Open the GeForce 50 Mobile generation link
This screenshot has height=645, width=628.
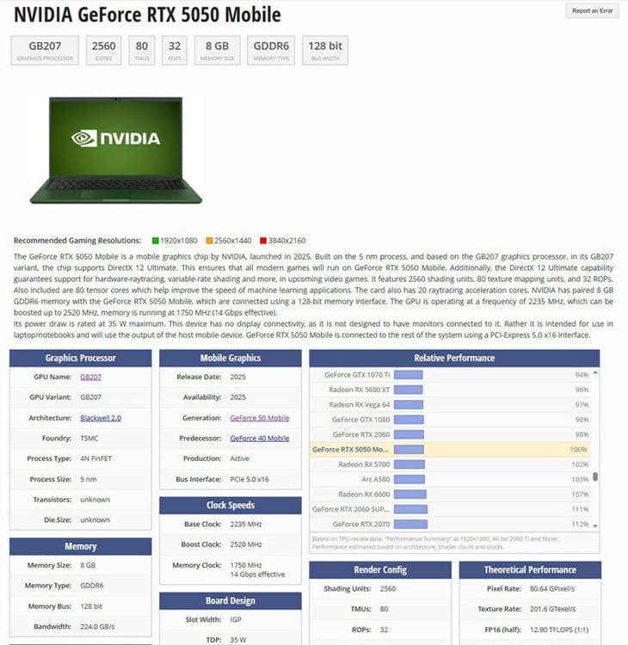[x=259, y=418]
